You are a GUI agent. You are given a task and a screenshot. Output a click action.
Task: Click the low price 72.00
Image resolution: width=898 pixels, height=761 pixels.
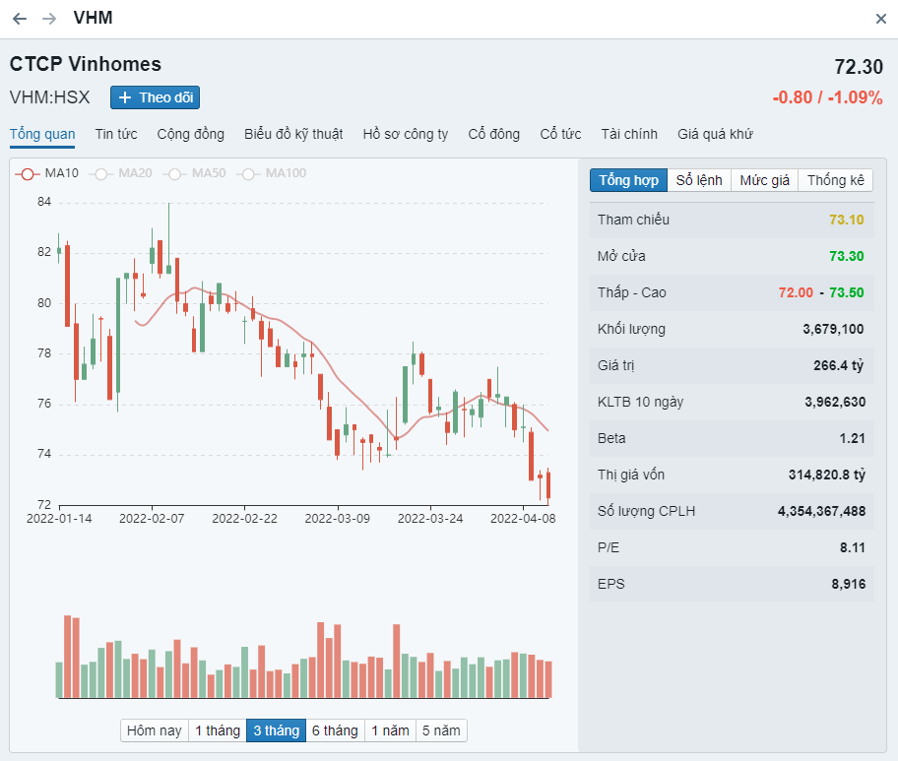tap(796, 292)
